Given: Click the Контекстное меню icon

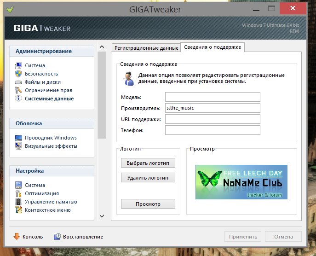Looking at the screenshot, I should pyautogui.click(x=18, y=210).
